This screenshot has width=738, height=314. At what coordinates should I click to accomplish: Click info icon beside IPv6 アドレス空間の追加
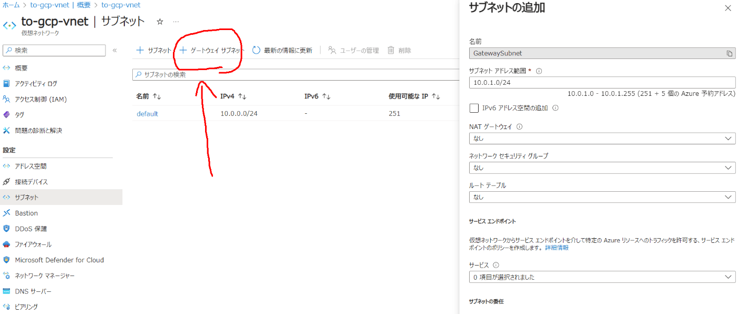click(555, 108)
